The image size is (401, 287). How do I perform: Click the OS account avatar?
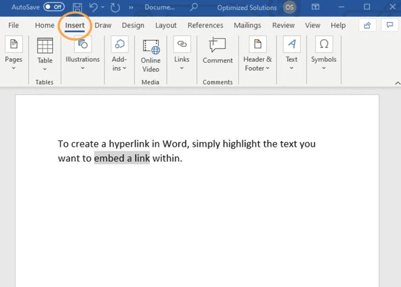(289, 7)
